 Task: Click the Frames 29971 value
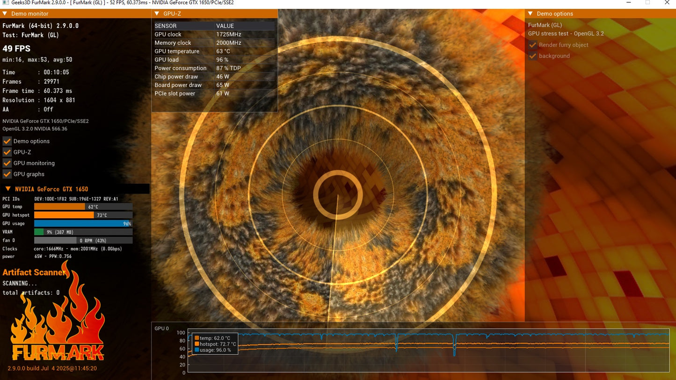[51, 81]
